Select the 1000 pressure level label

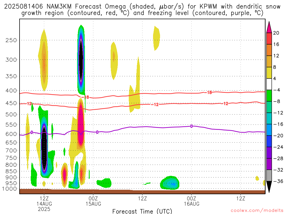pos(9,189)
